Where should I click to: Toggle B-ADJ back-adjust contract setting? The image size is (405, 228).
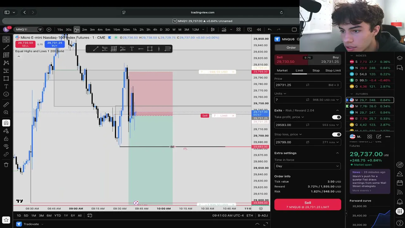click(x=263, y=215)
